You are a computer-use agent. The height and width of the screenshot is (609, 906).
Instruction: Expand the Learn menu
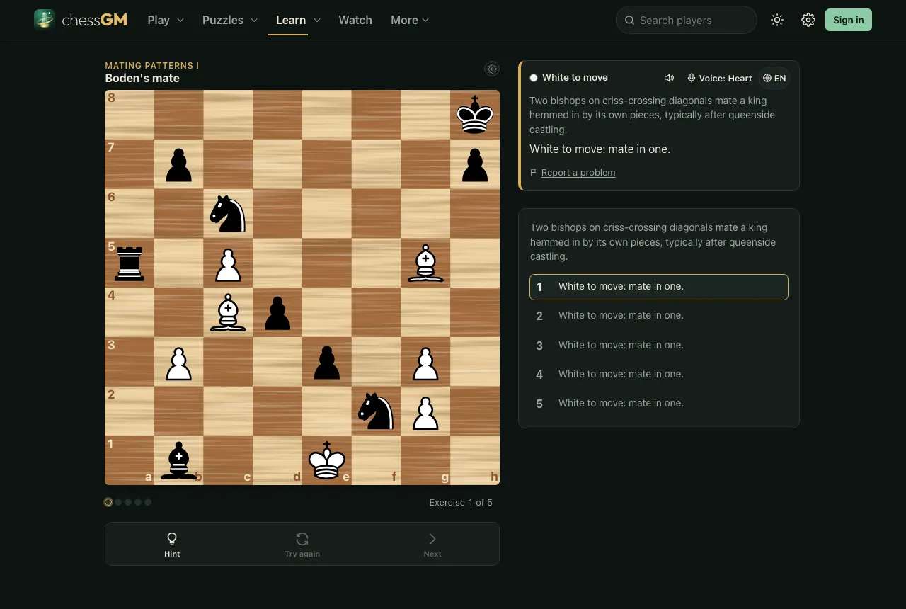click(x=298, y=20)
